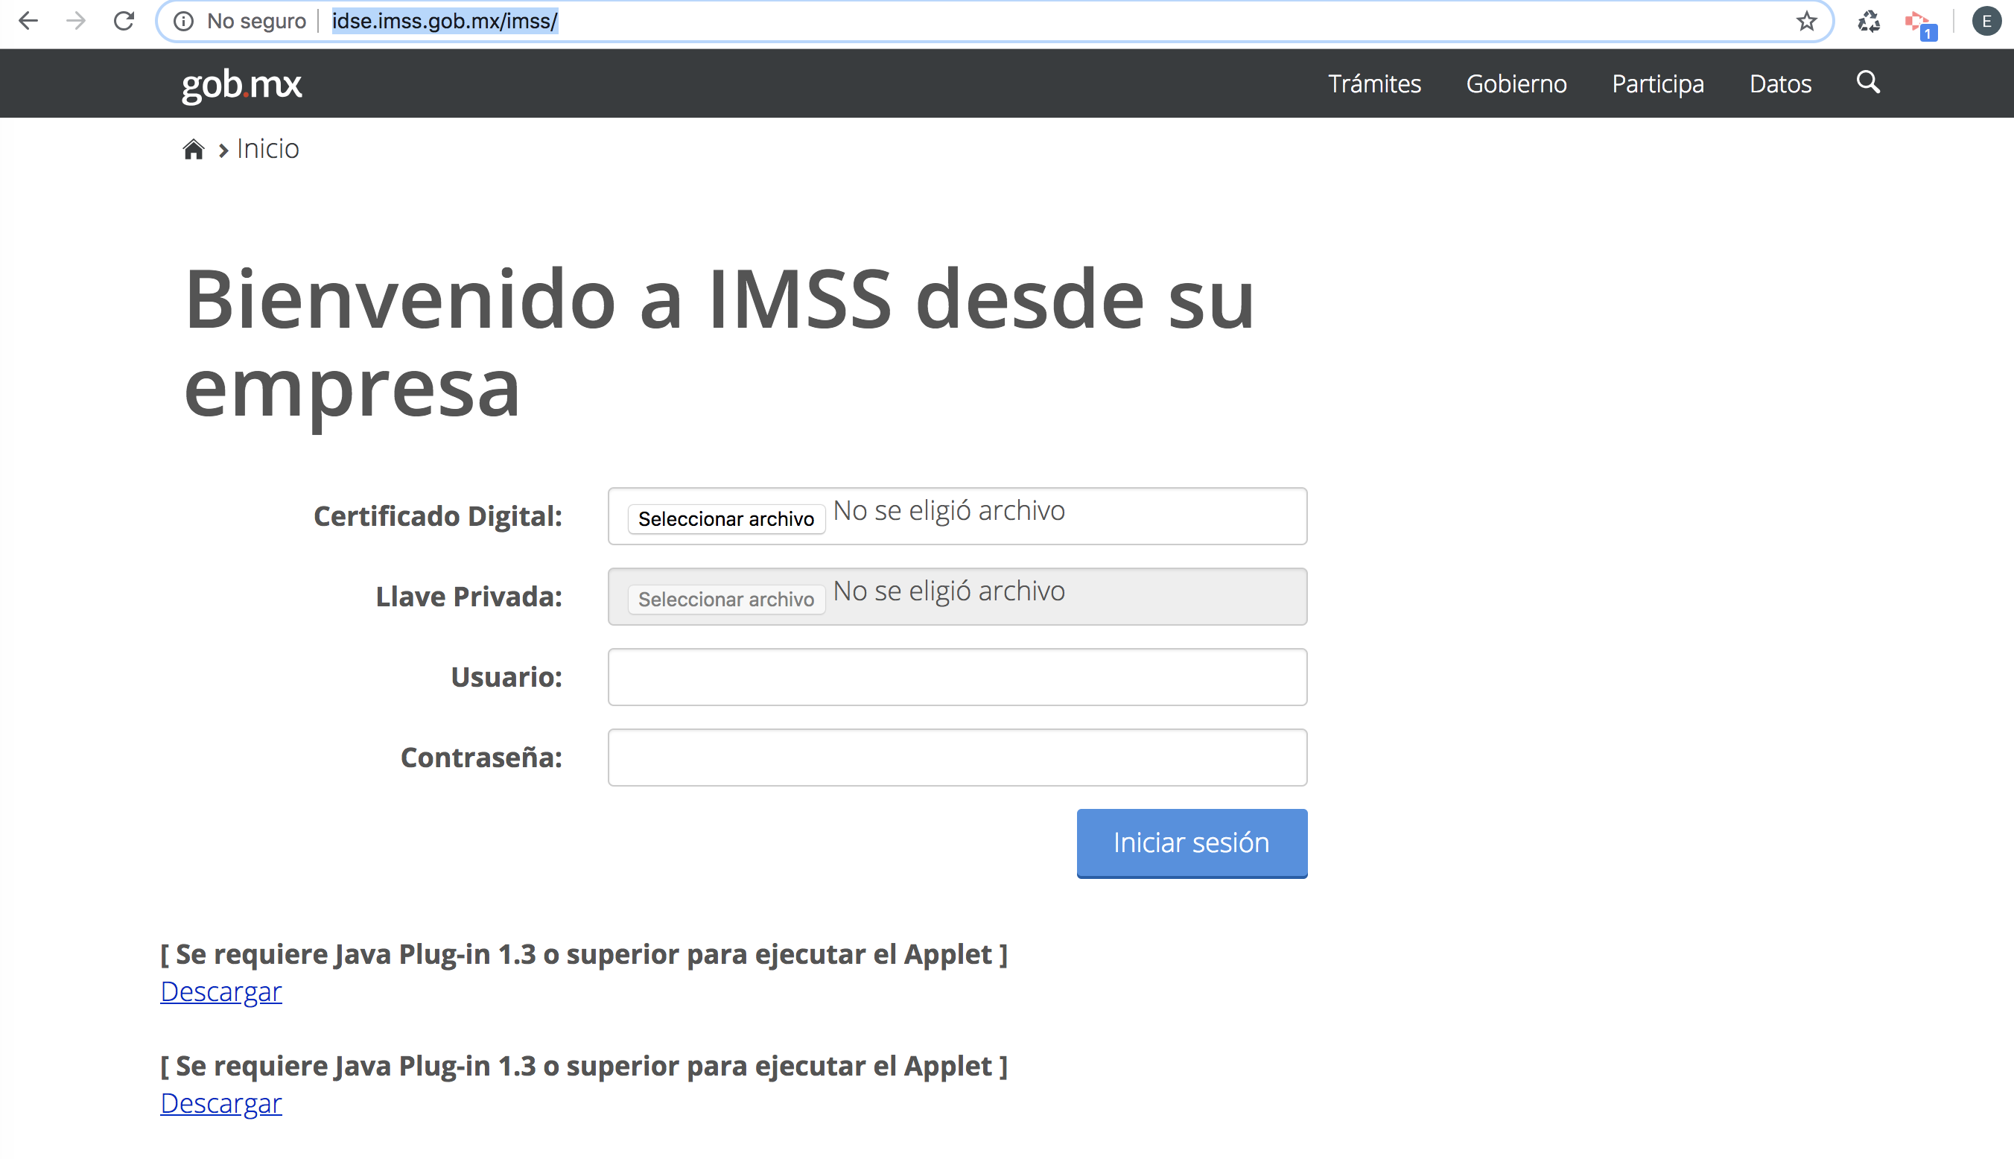Image resolution: width=2014 pixels, height=1159 pixels.
Task: Open the recycle-arrows extension icon
Action: point(1868,21)
